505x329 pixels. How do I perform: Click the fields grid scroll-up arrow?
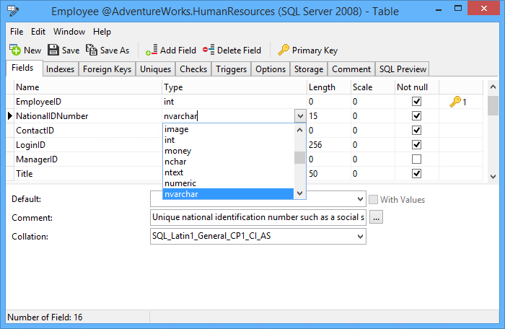point(493,87)
